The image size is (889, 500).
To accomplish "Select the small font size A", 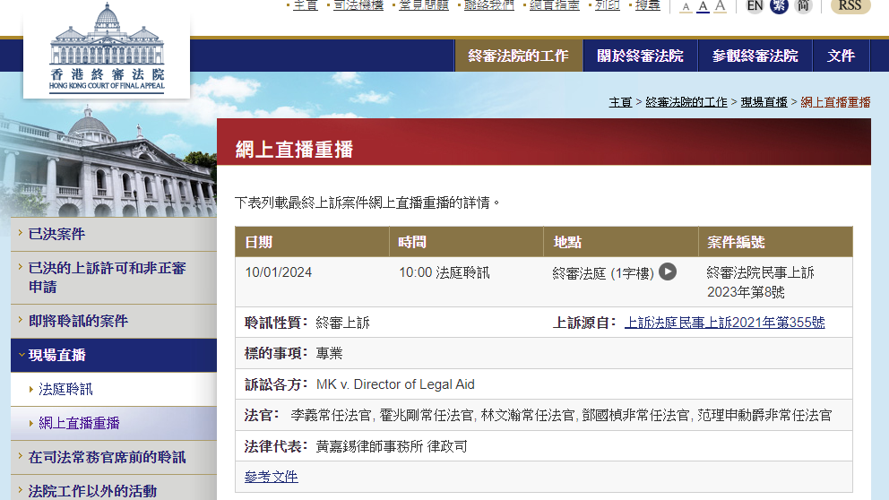I will point(686,7).
